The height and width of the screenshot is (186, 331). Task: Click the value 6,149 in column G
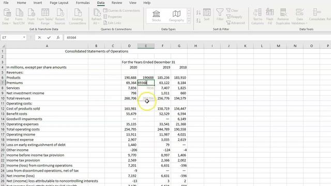179,119
